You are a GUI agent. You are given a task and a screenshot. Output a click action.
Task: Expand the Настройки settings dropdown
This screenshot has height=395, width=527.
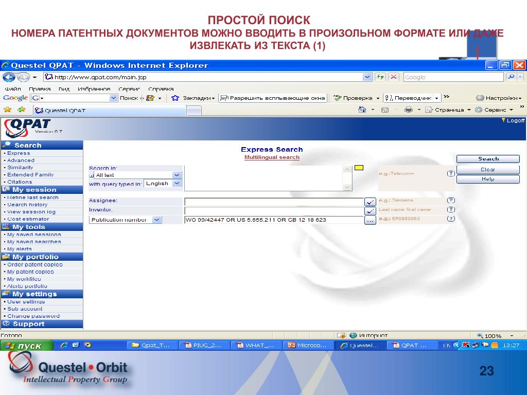[x=520, y=98]
